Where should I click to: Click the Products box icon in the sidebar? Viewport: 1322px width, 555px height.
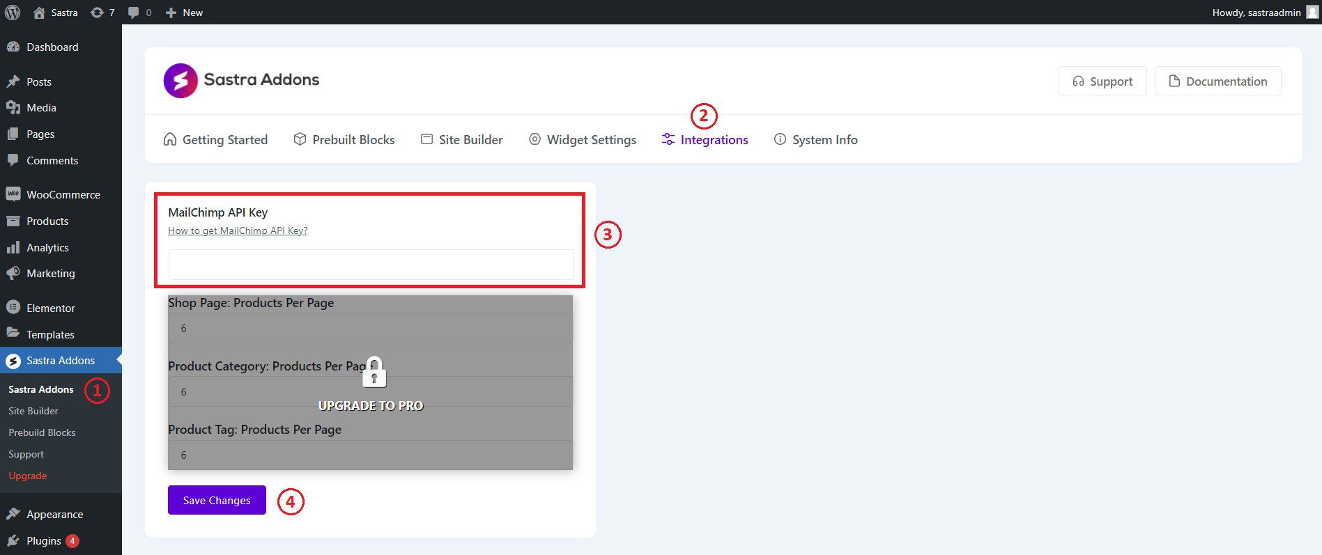[13, 221]
